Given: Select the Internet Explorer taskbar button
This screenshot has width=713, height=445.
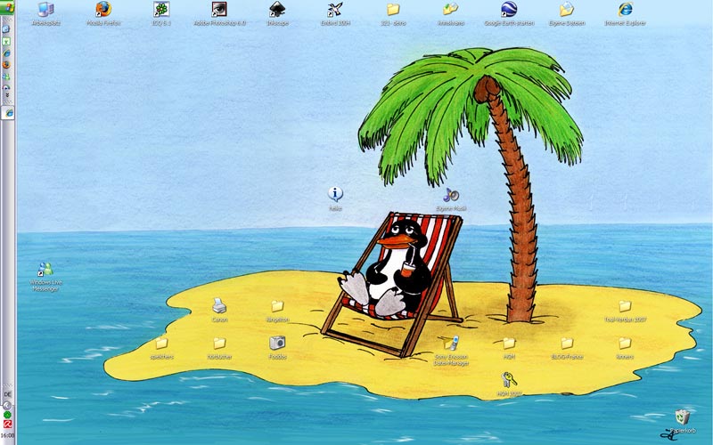Looking at the screenshot, I should coord(8,113).
